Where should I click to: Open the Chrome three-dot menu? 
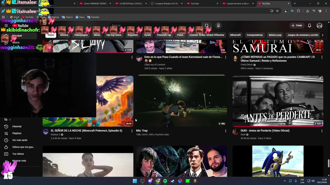326,11
